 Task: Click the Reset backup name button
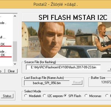(x=77, y=82)
